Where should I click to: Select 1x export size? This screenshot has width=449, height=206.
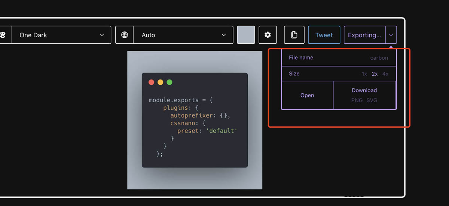pyautogui.click(x=364, y=74)
